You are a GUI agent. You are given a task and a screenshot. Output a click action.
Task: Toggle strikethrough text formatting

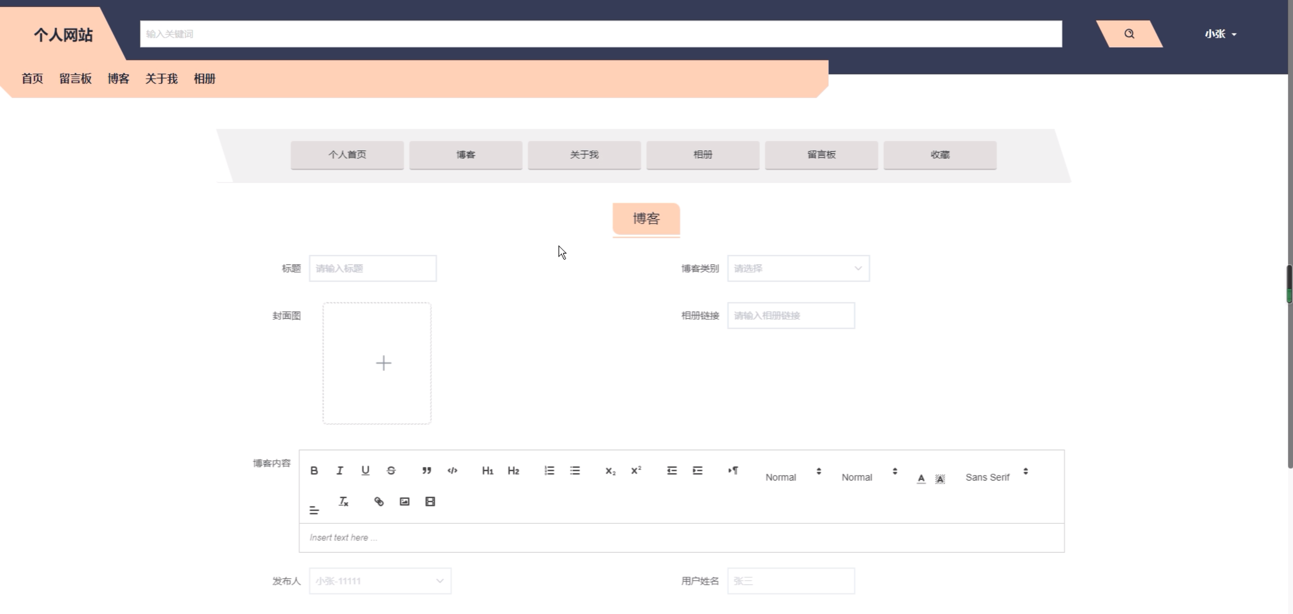(x=391, y=470)
